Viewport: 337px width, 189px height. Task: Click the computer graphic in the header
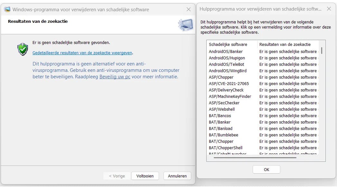point(185,25)
